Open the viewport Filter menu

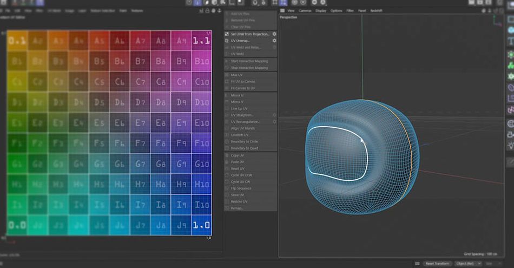tap(350, 10)
